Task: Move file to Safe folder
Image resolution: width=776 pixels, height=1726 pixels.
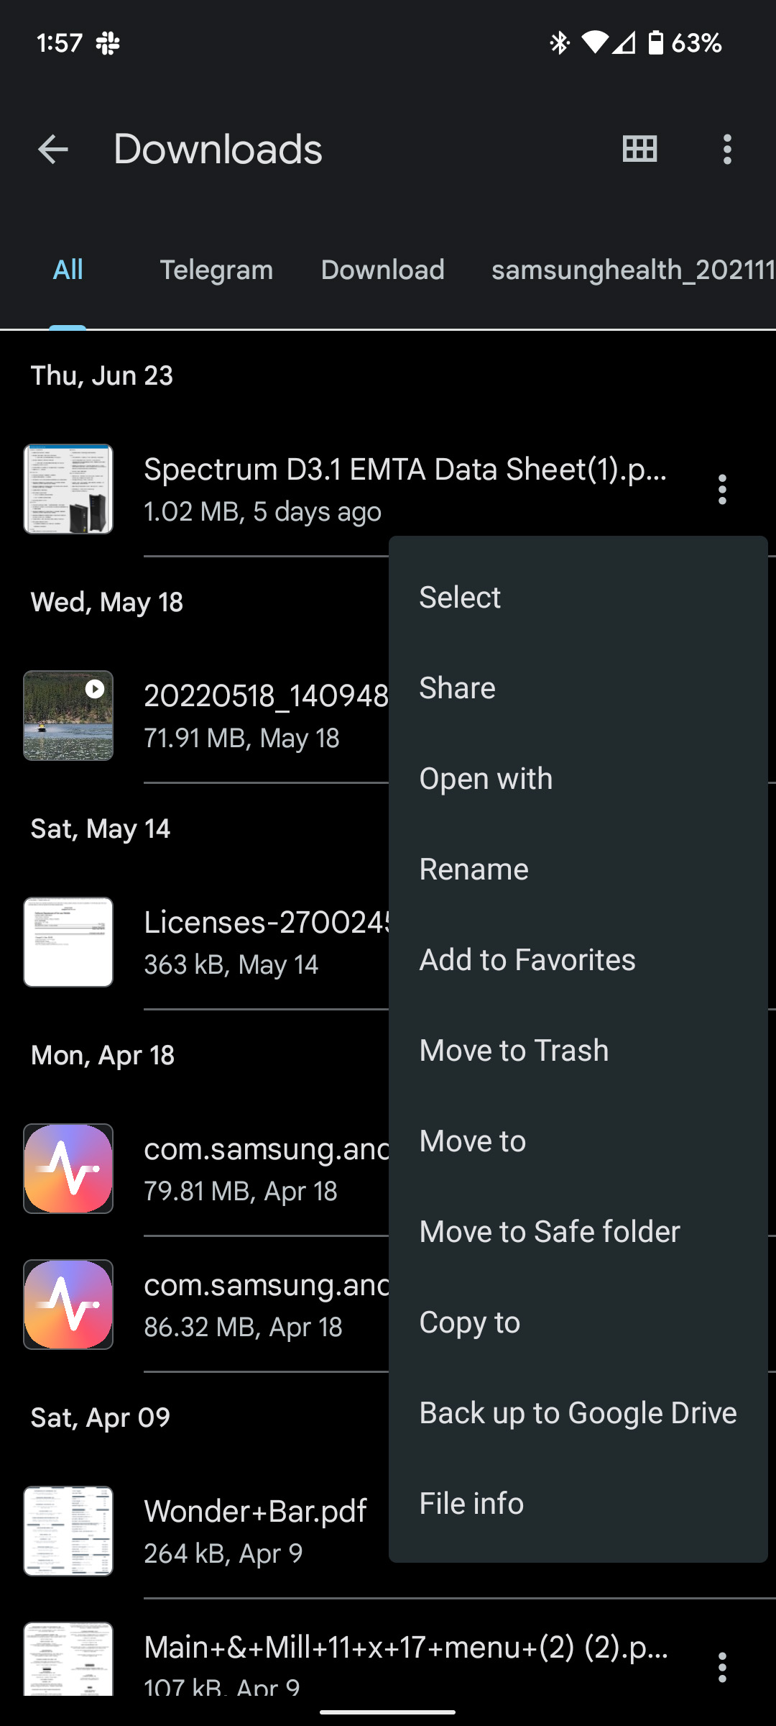Action: tap(550, 1232)
